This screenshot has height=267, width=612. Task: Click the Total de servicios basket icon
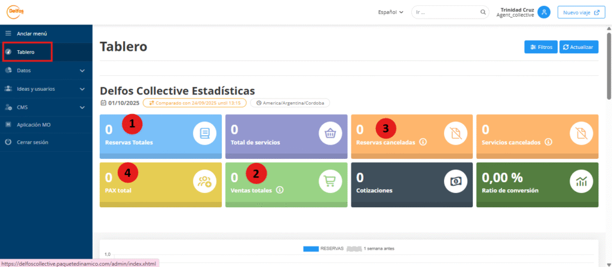pos(330,133)
